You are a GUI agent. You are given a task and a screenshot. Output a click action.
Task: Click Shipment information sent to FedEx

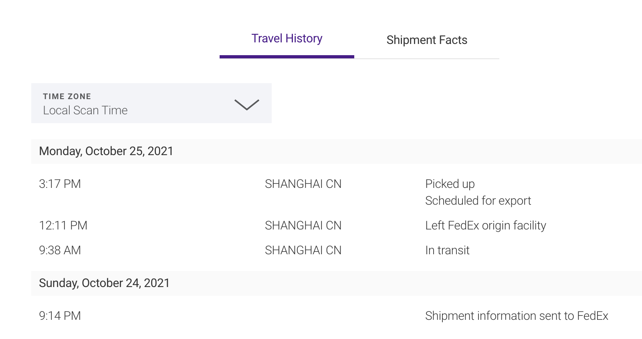pos(517,316)
